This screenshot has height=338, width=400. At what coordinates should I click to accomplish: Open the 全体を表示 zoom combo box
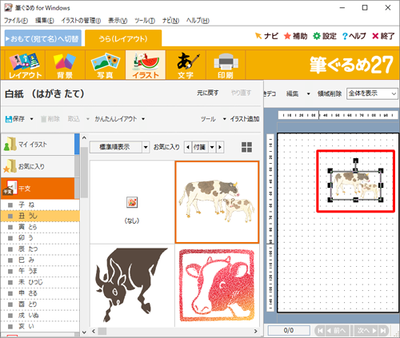pyautogui.click(x=372, y=93)
